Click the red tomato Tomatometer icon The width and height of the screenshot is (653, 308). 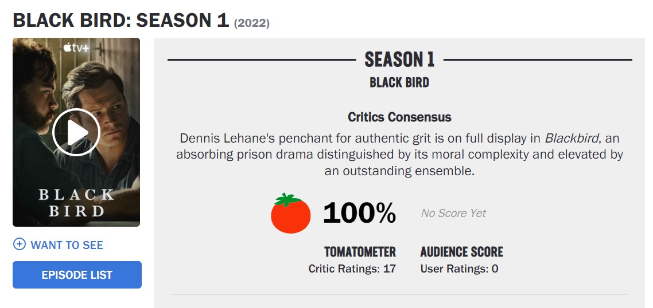coord(291,213)
